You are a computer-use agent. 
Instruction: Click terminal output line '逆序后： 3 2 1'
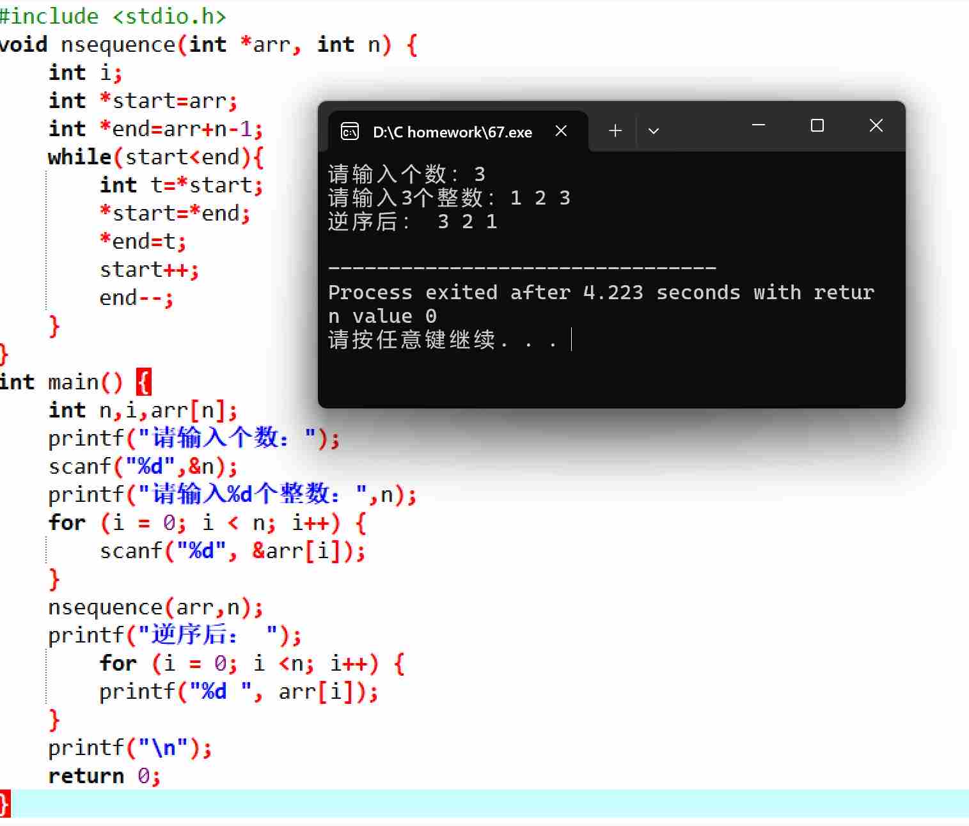pyautogui.click(x=413, y=221)
